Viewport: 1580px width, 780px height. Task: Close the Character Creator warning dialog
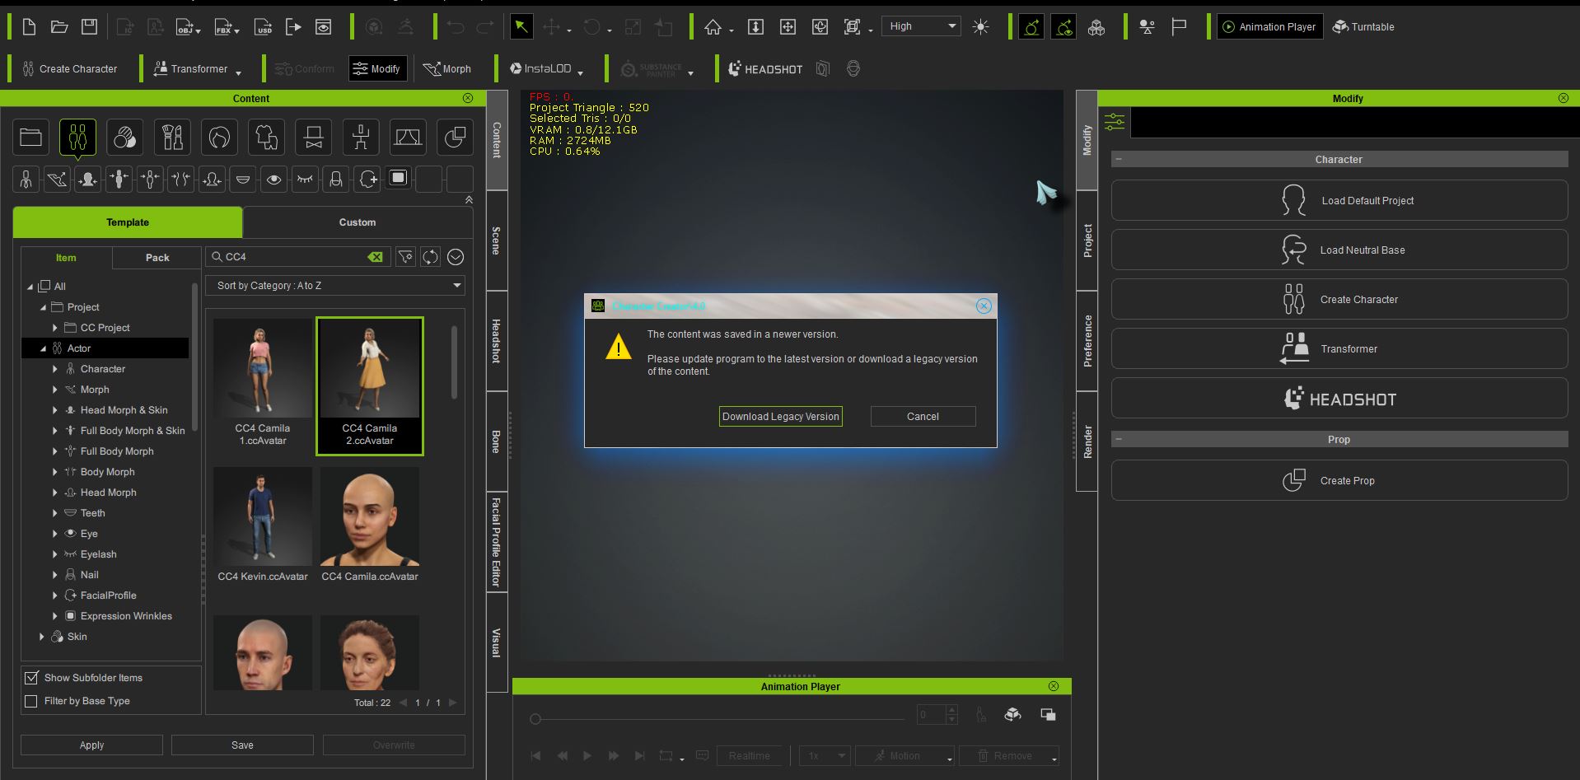984,306
